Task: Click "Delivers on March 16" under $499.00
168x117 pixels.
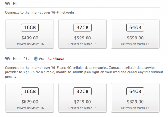Action: click(x=29, y=44)
